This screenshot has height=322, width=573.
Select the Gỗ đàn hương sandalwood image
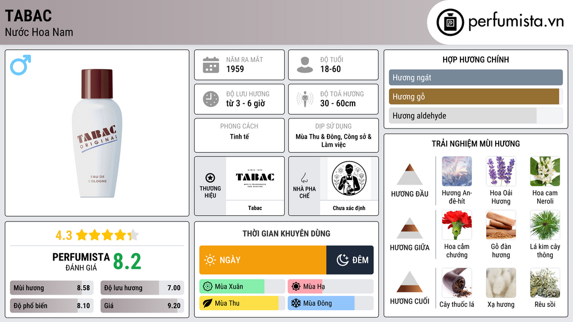coord(501,225)
